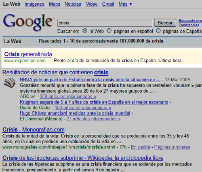Open the Imágenes tab
The width and height of the screenshot is (202, 172).
click(x=34, y=4)
